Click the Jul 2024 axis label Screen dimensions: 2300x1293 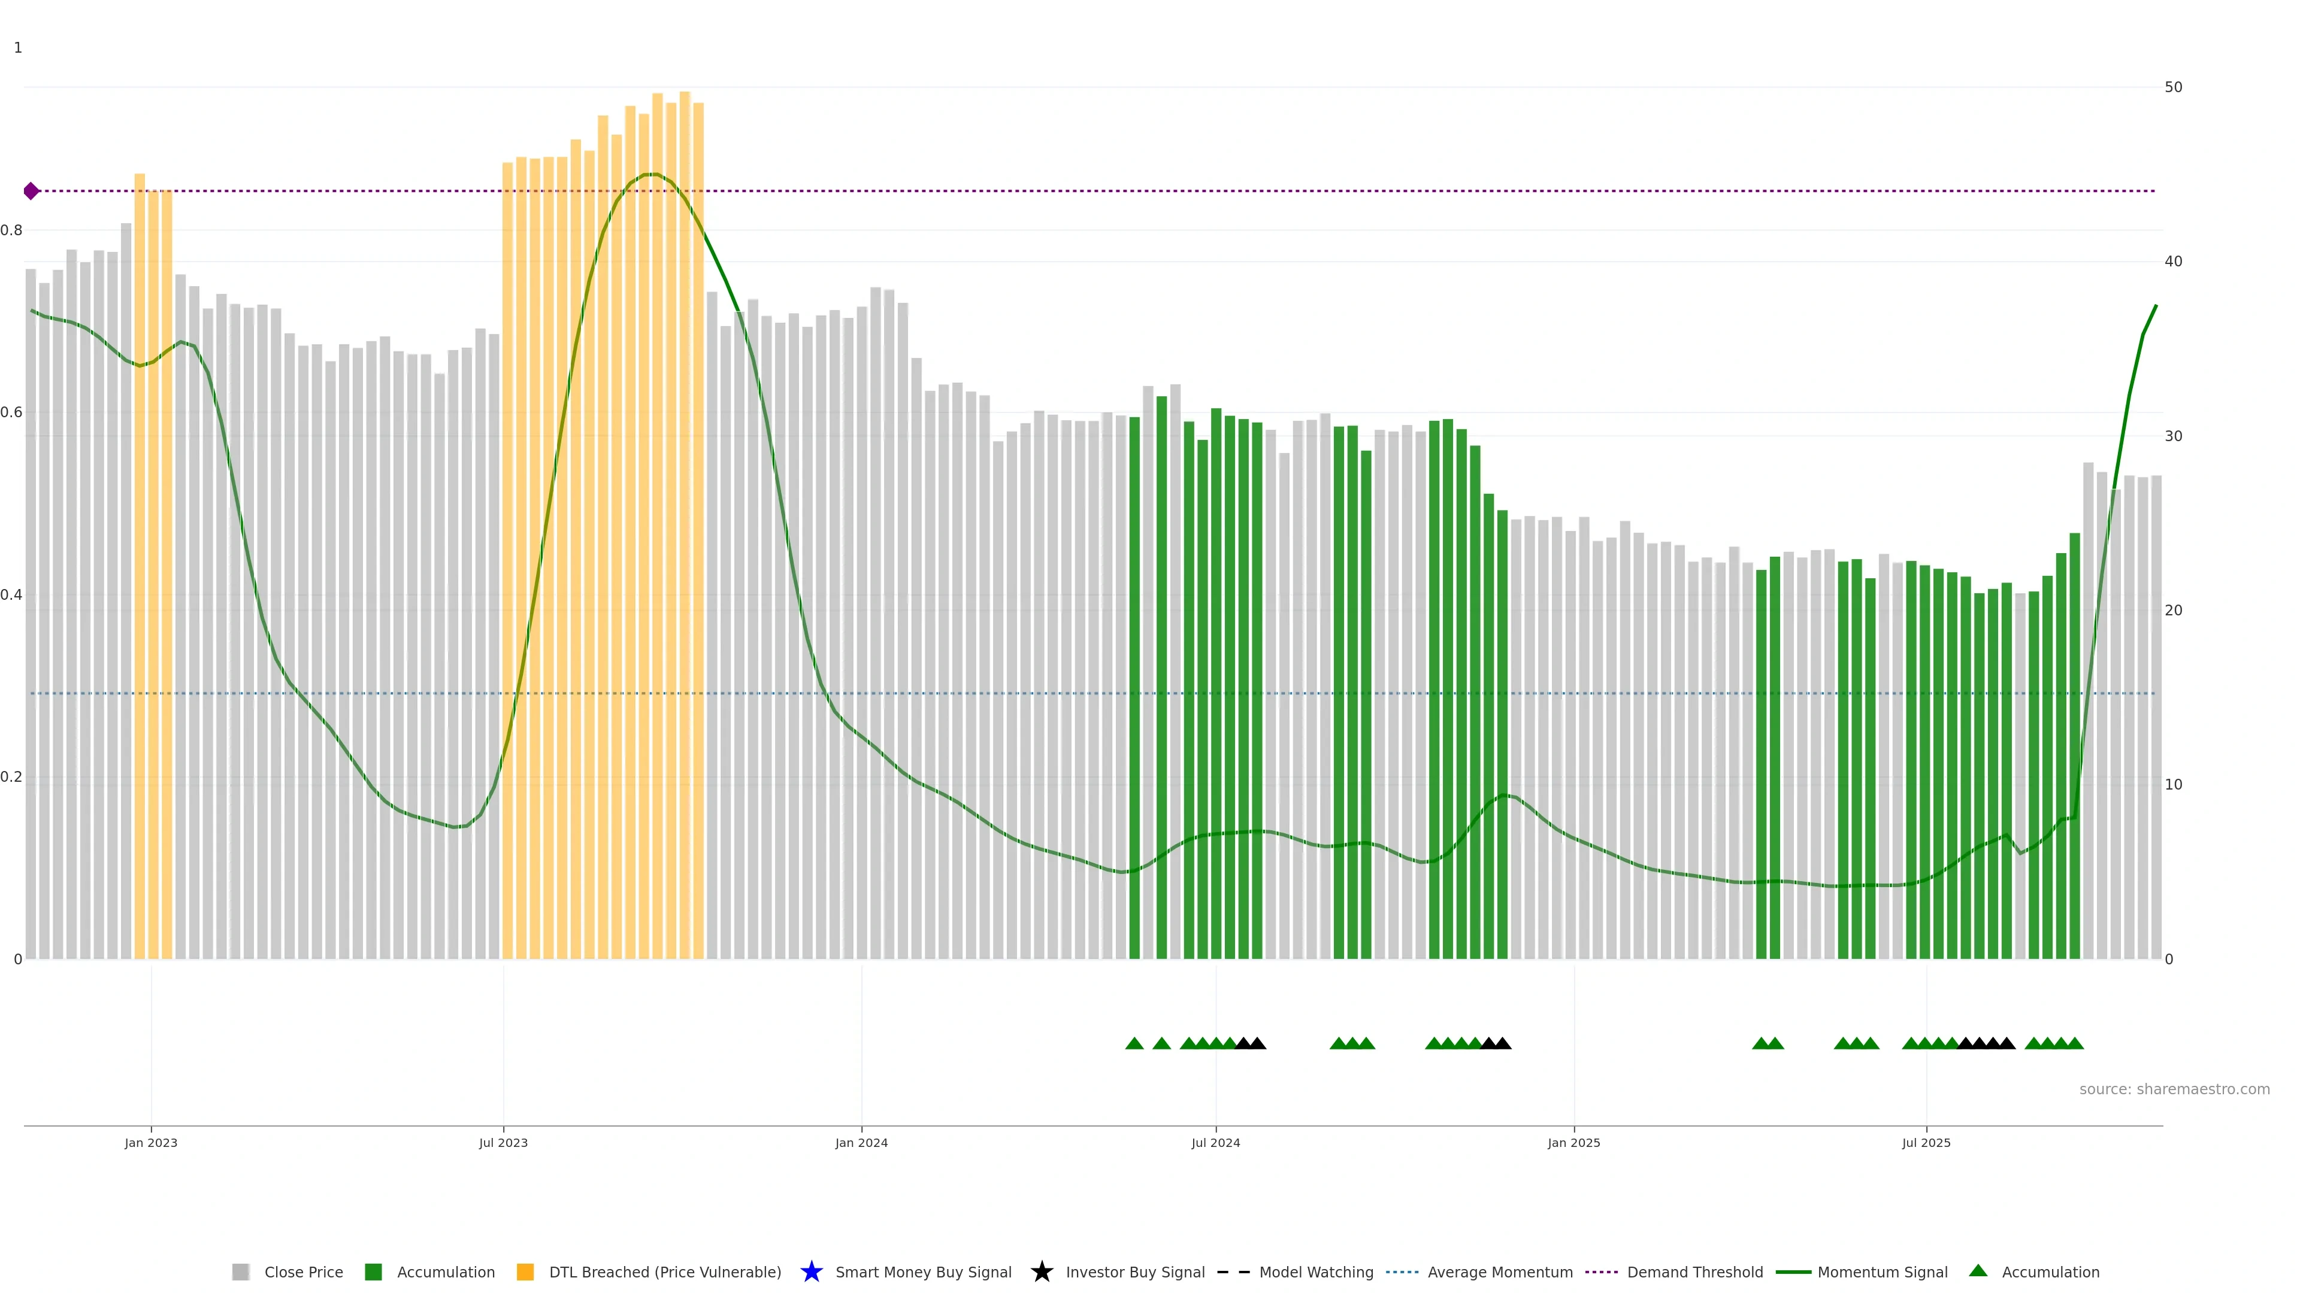(x=1215, y=1142)
